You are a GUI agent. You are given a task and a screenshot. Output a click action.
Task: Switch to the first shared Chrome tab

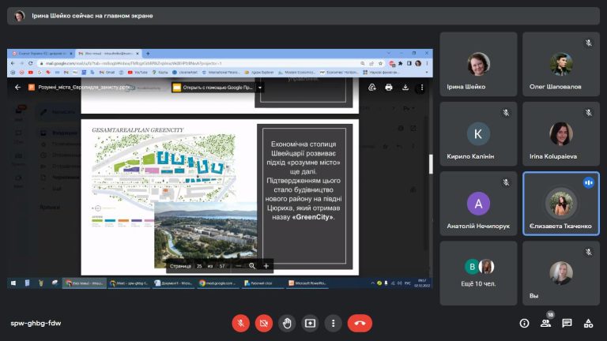pyautogui.click(x=42, y=54)
